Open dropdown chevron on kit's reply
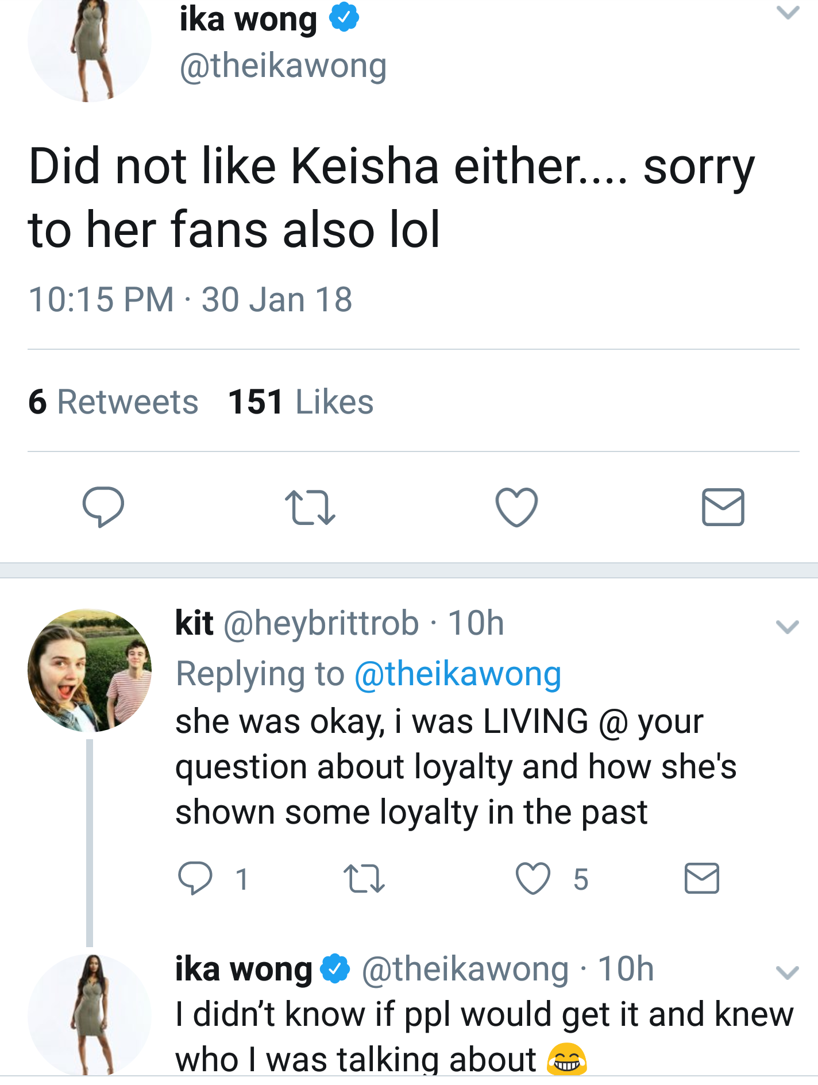 coord(787,627)
